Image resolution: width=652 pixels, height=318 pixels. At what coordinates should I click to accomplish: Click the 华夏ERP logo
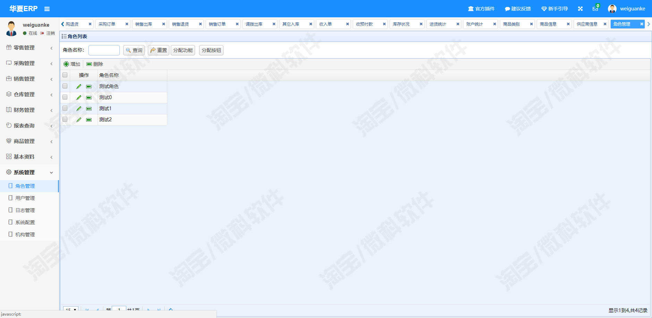pyautogui.click(x=23, y=9)
